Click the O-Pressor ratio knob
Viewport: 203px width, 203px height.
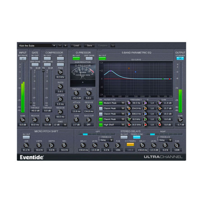[89, 93]
